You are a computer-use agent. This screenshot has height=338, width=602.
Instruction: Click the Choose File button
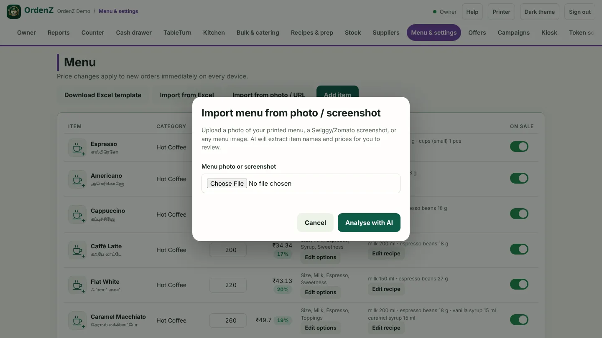pos(227,184)
